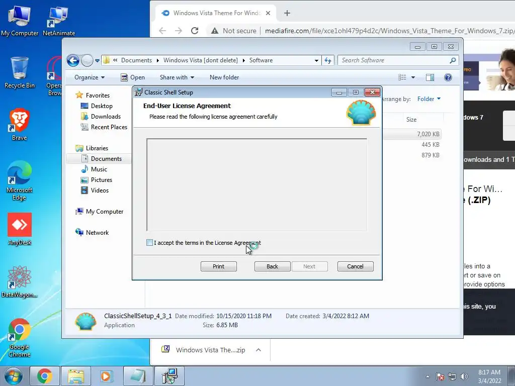515x386 pixels.
Task: Click Chrome icon in taskbar
Action: [45, 376]
